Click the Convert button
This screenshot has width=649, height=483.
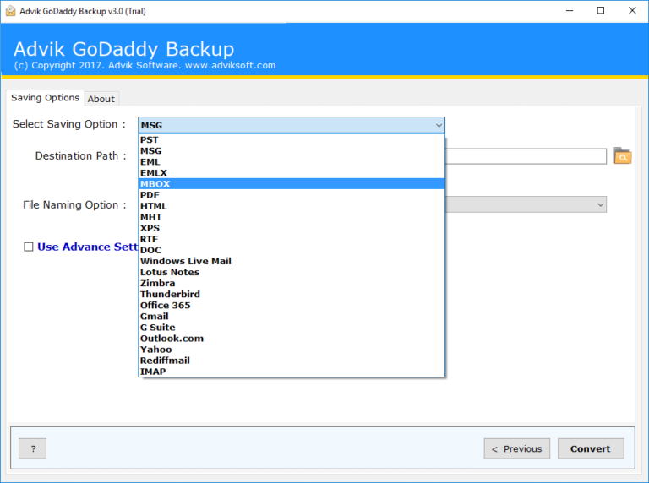pos(591,448)
